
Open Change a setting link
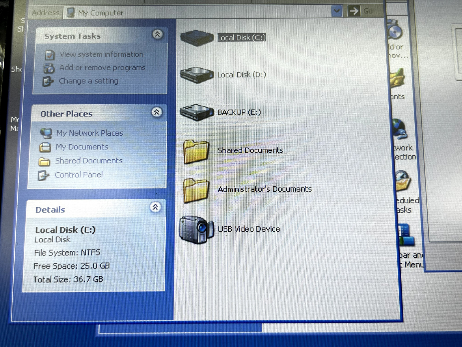(x=89, y=81)
